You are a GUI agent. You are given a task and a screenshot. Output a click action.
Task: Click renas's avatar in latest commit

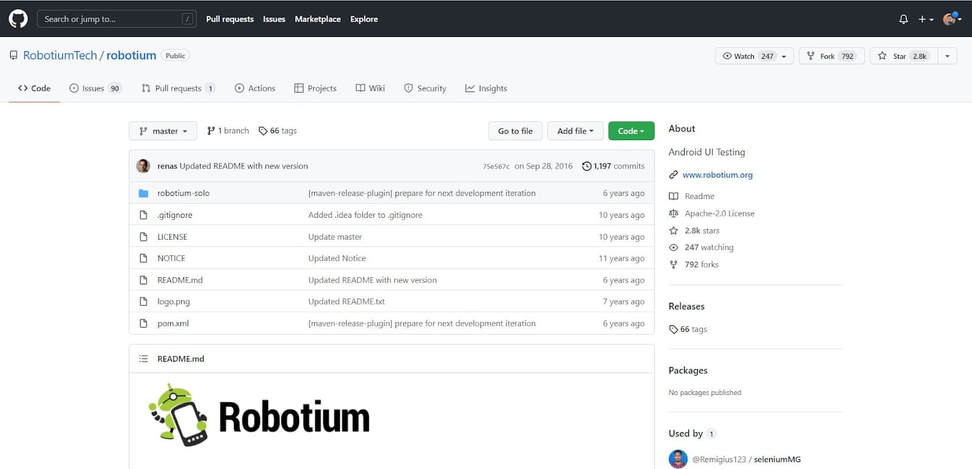143,166
